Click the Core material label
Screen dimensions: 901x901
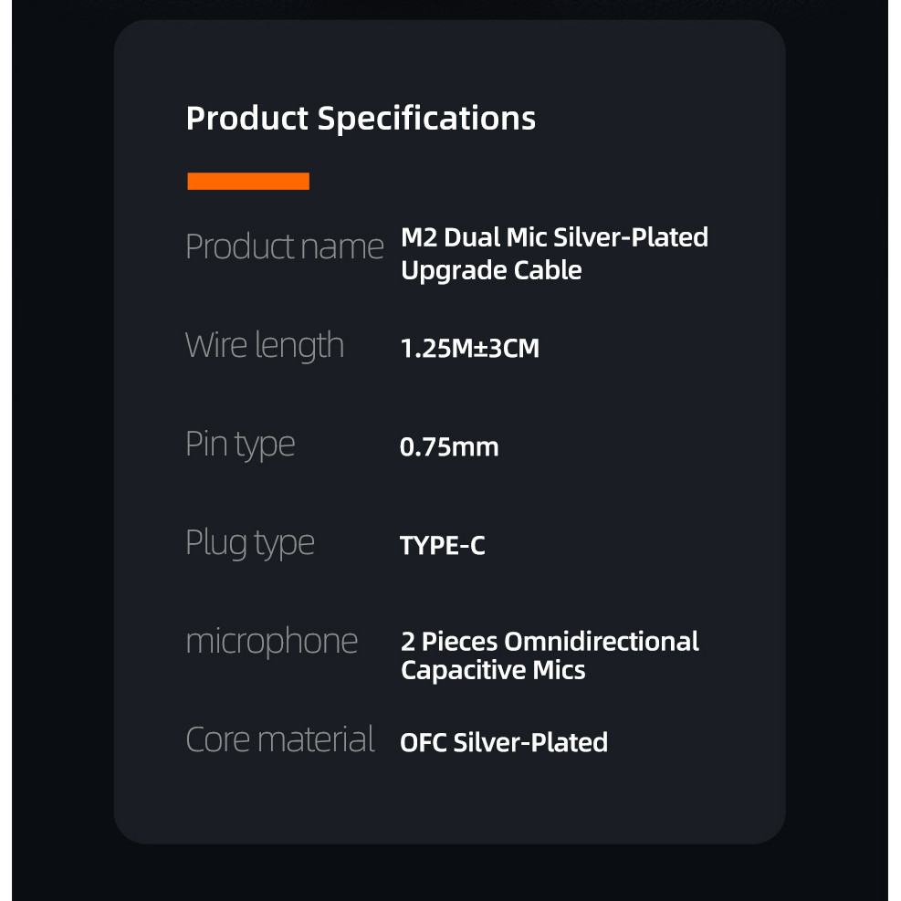pos(280,739)
